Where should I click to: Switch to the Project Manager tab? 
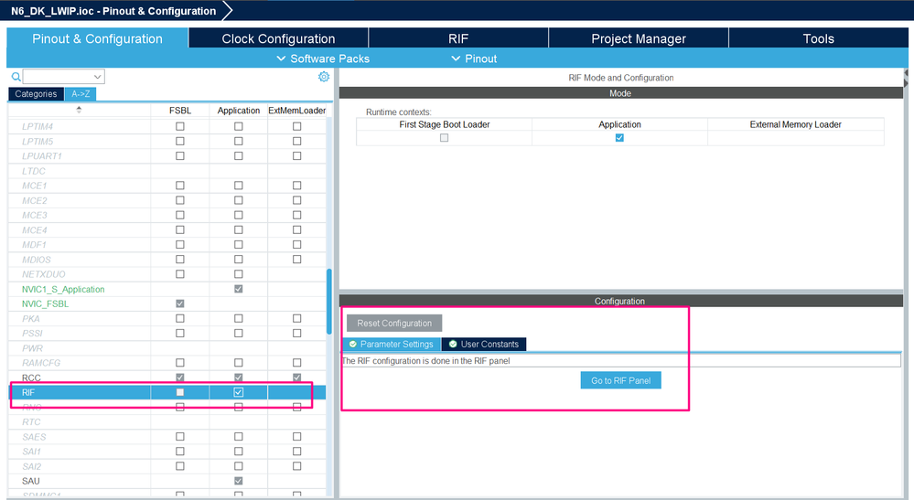(639, 38)
